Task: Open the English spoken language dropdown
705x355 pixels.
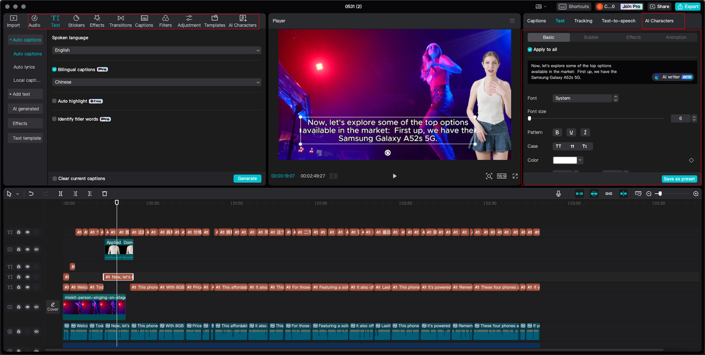Action: pos(156,50)
